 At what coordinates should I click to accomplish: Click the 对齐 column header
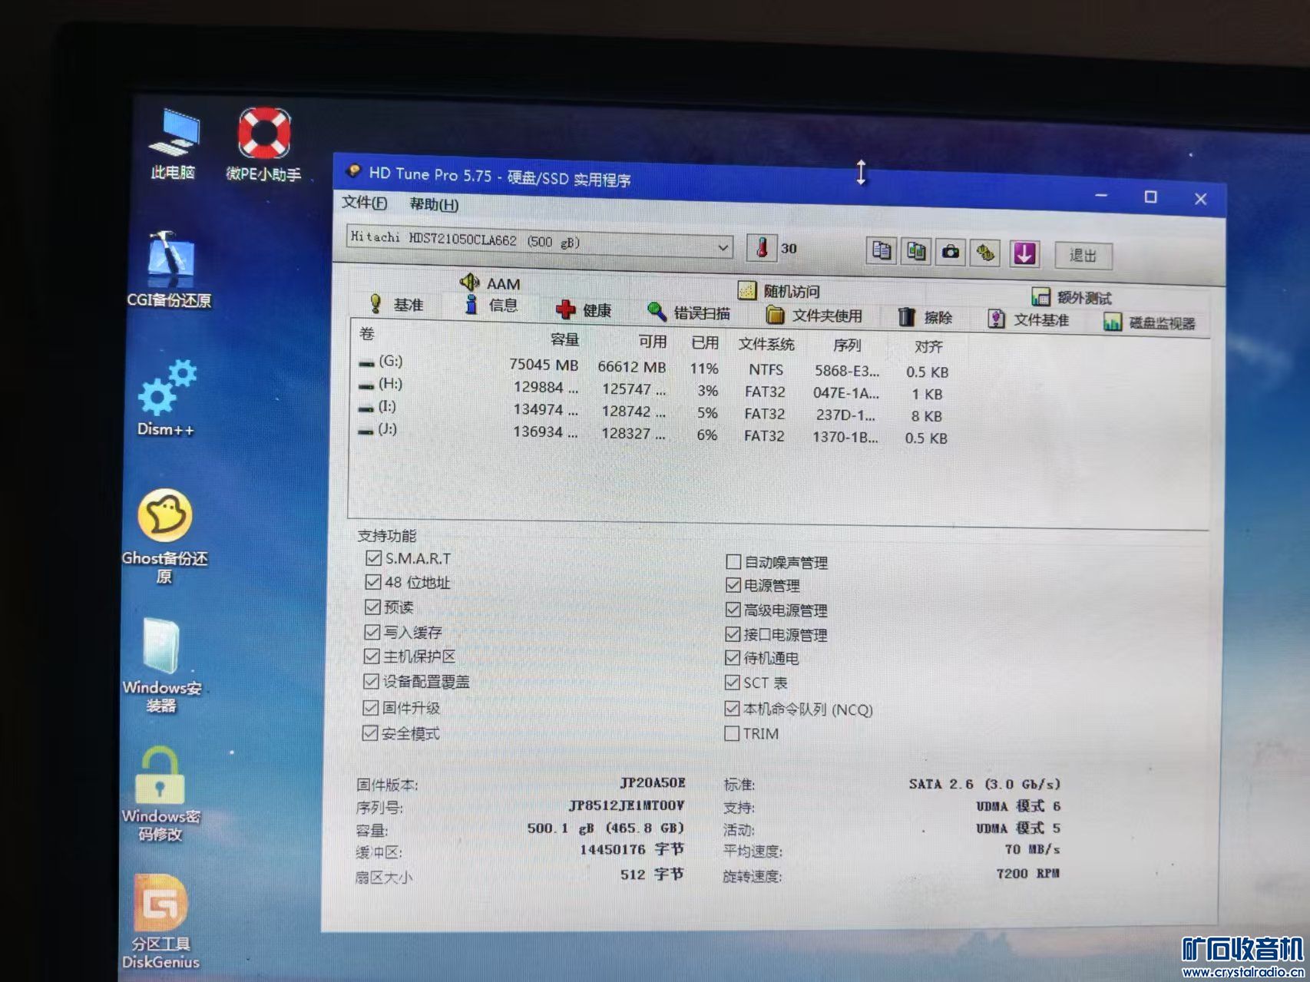coord(928,347)
